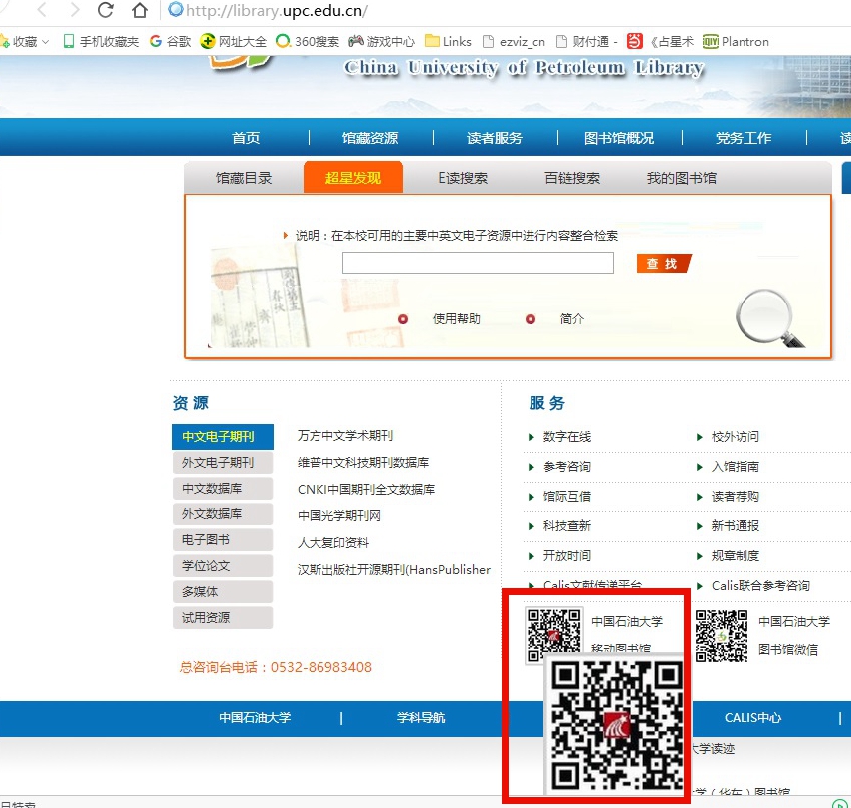The image size is (851, 808).
Task: Select the 电子图书 resource category
Action: [x=223, y=540]
